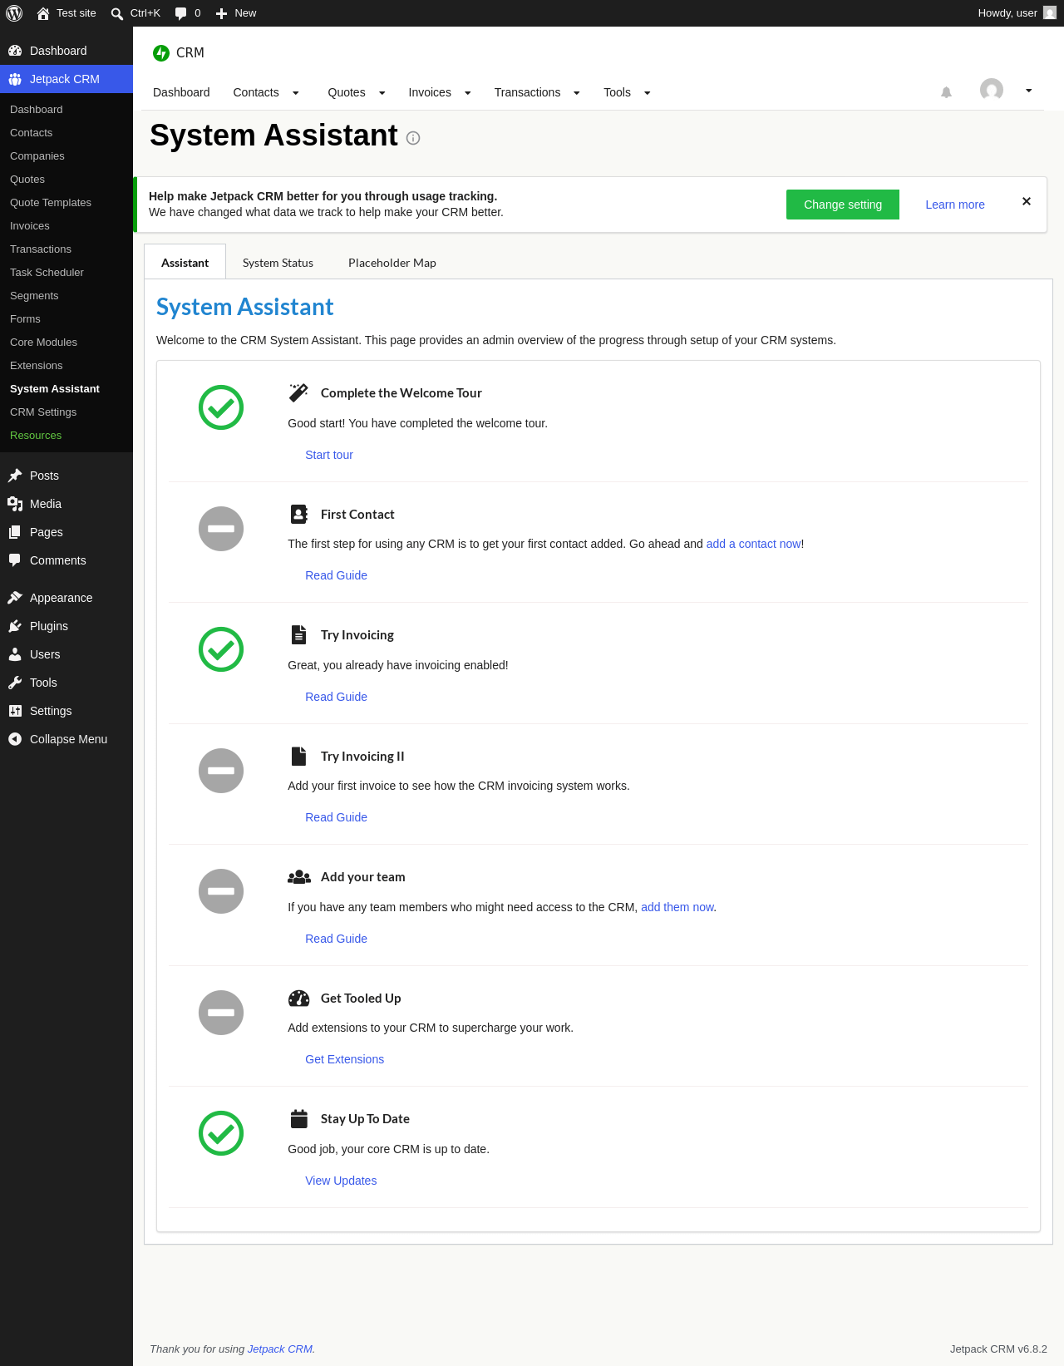Click the Get Tooled Up incomplete icon
Screen dimensions: 1064x1366
[x=221, y=1013]
